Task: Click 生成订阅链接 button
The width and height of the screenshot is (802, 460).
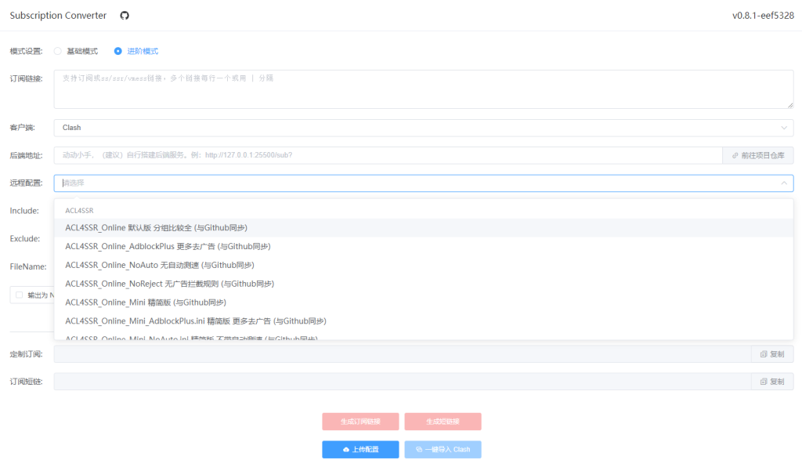Action: [360, 422]
